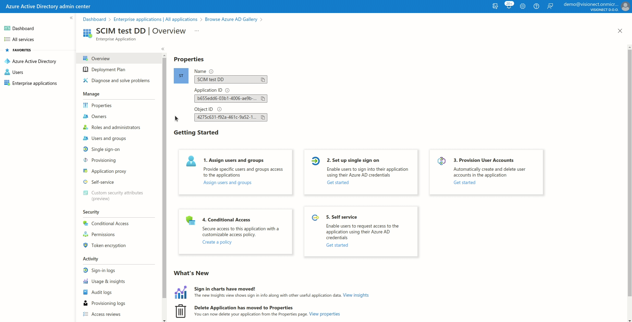The width and height of the screenshot is (632, 322).
Task: Open notifications bell in top bar
Action: click(509, 6)
